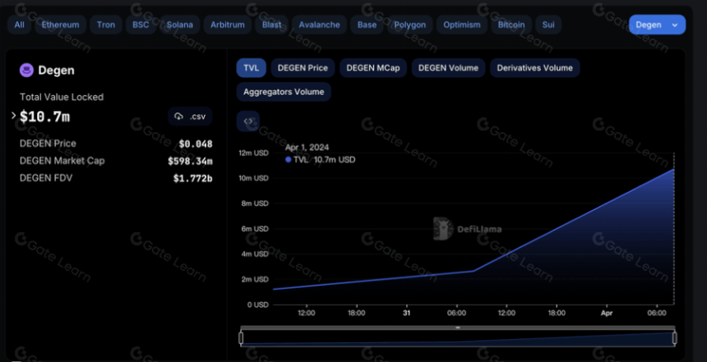The width and height of the screenshot is (707, 362).
Task: Click the DEGEN Price value $0.048
Action: pyautogui.click(x=196, y=144)
